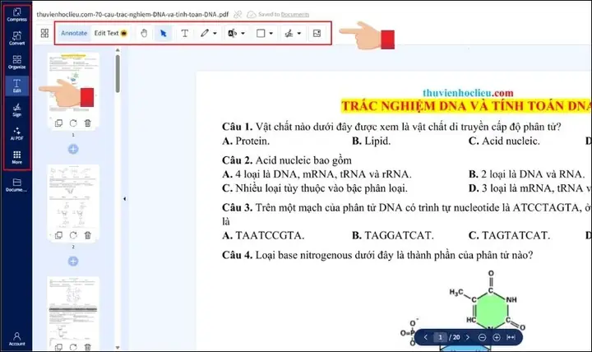Viewport: 592px width, 352px height.
Task: Open the highlight tool dropdown arrow
Action: click(x=243, y=33)
